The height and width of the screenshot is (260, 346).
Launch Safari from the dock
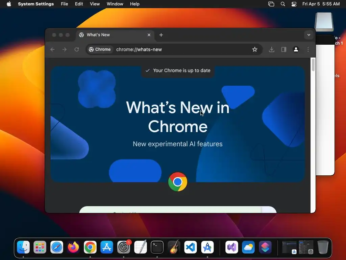click(x=57, y=247)
